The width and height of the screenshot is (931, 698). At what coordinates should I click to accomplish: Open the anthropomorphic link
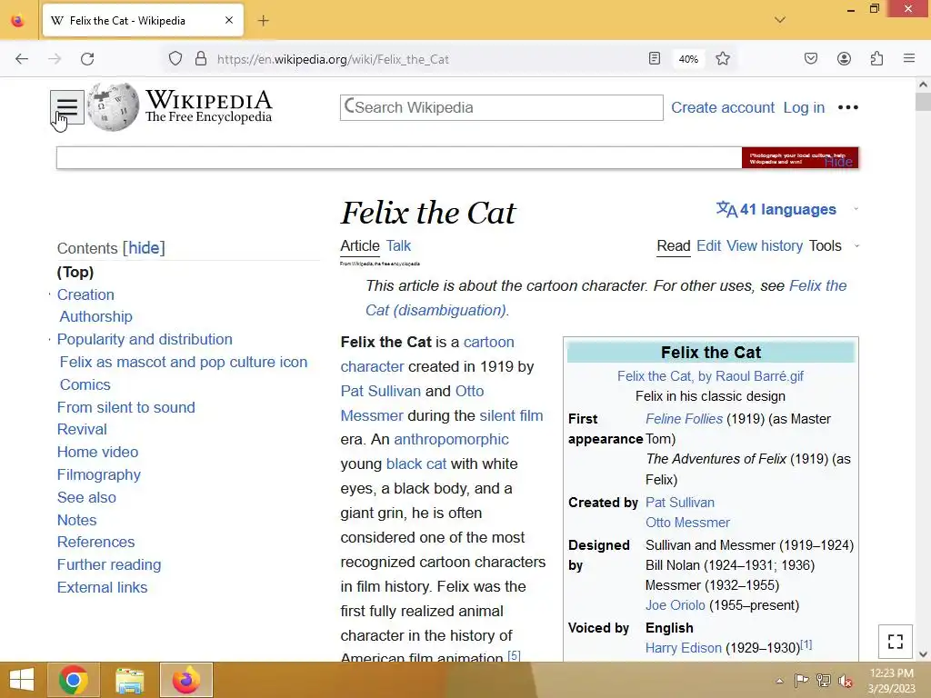coord(451,439)
